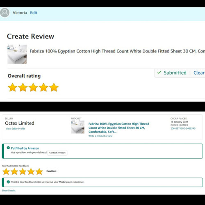Click fifth star of Your Submitted Feedback
The height and width of the screenshot is (205, 205).
[x=39, y=171]
